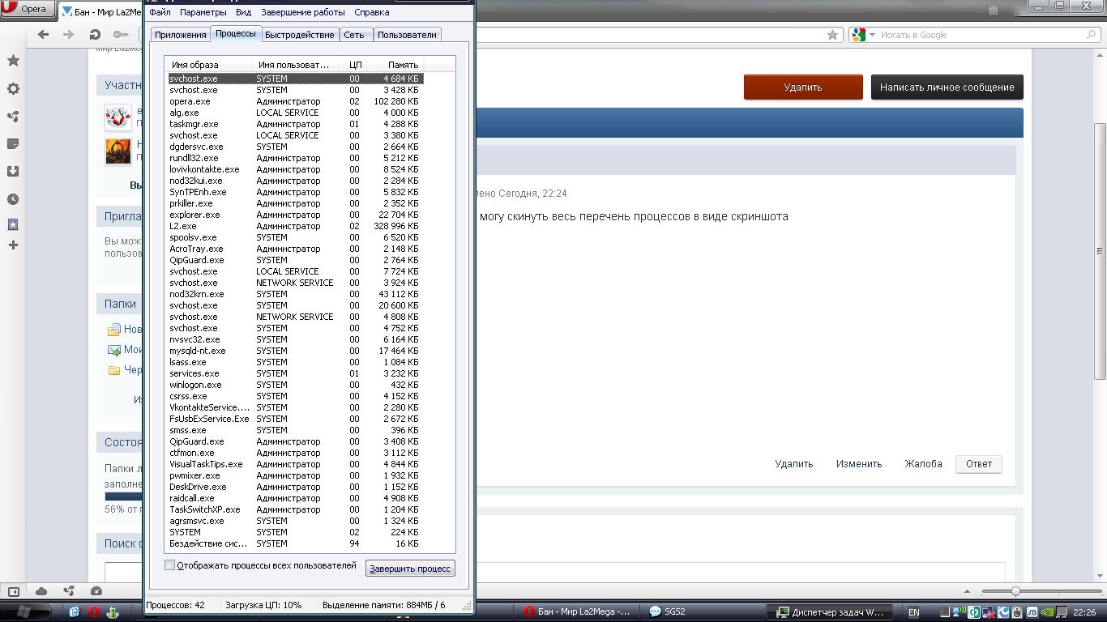Add a panel with the sidebar plus icon
Image resolution: width=1107 pixels, height=622 pixels.
[x=13, y=245]
